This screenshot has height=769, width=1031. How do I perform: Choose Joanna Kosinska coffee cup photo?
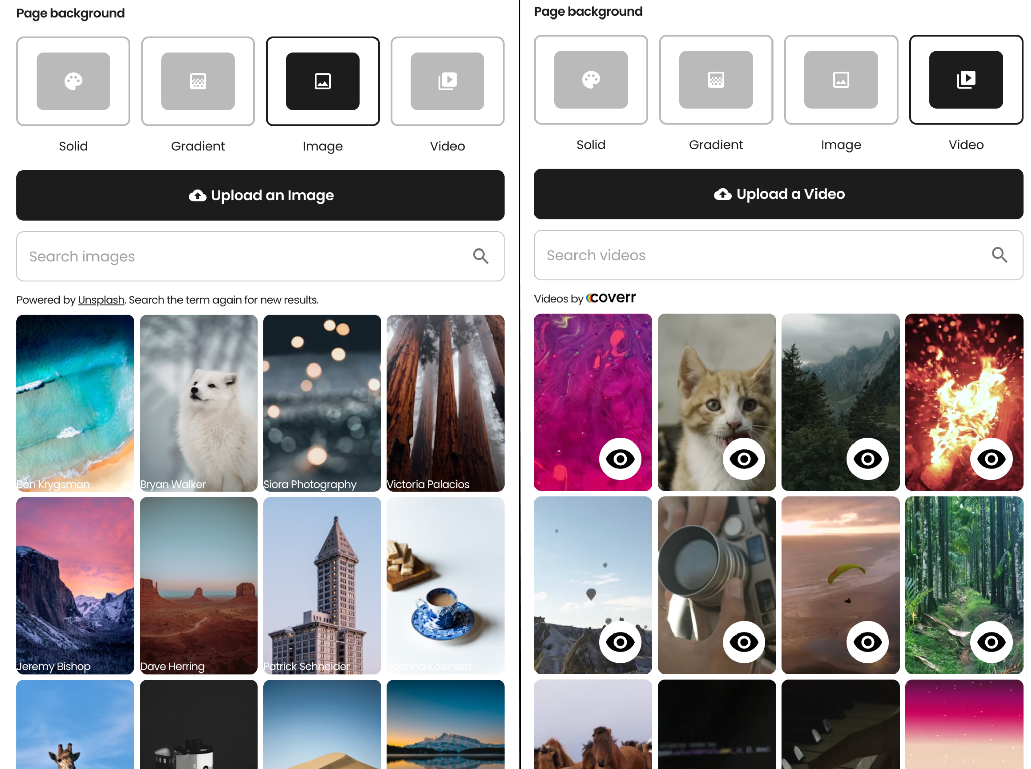click(445, 586)
